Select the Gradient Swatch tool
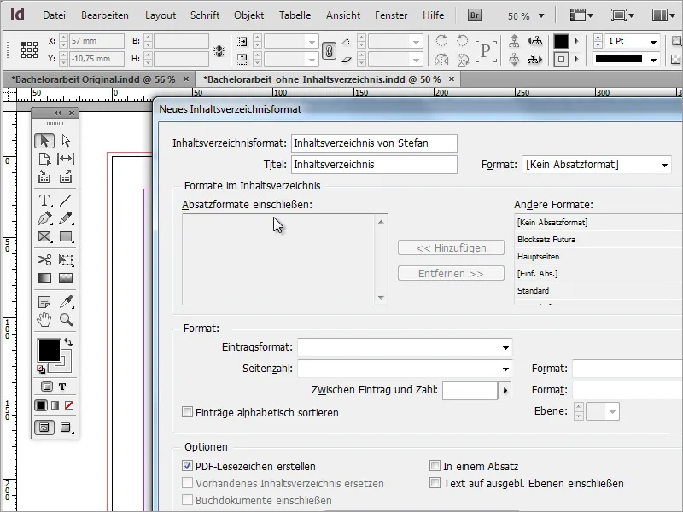 pos(44,278)
